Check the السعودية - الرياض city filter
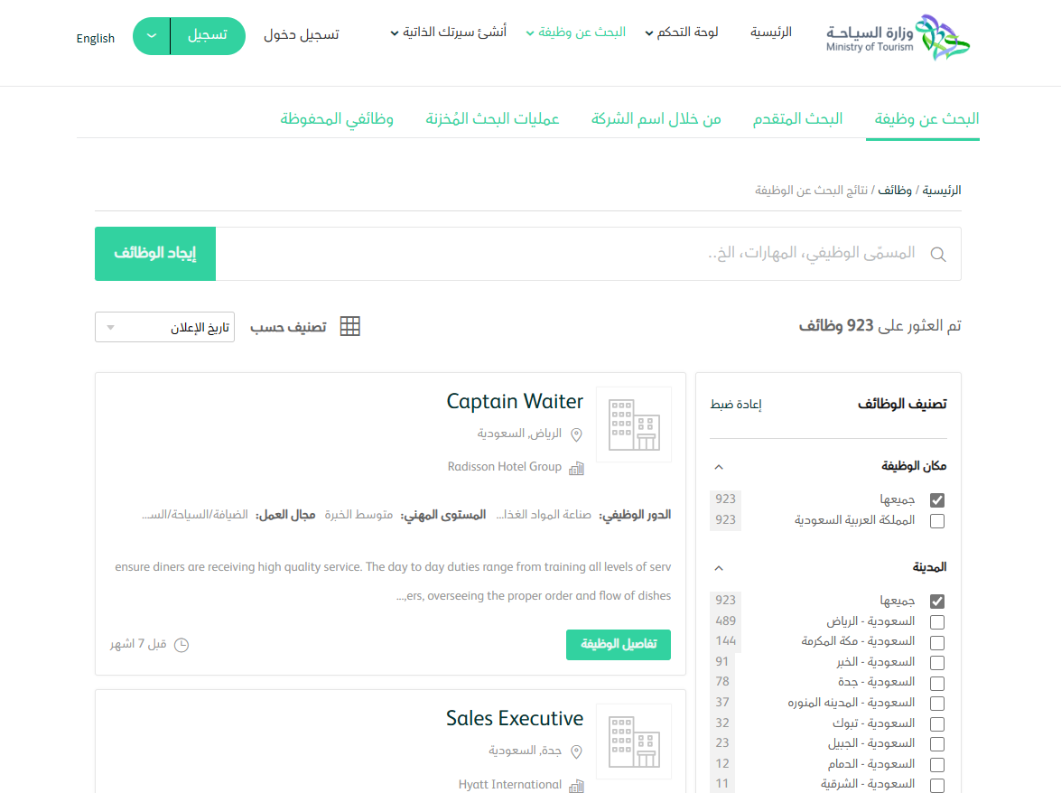This screenshot has height=793, width=1061. tap(937, 622)
